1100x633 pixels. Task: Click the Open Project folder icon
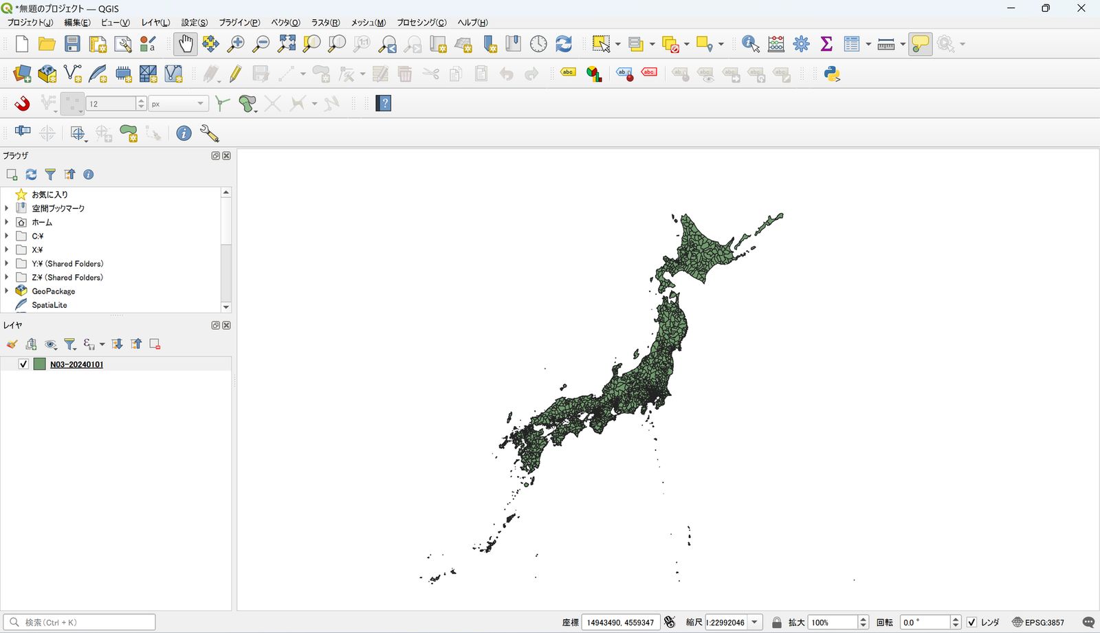coord(47,44)
